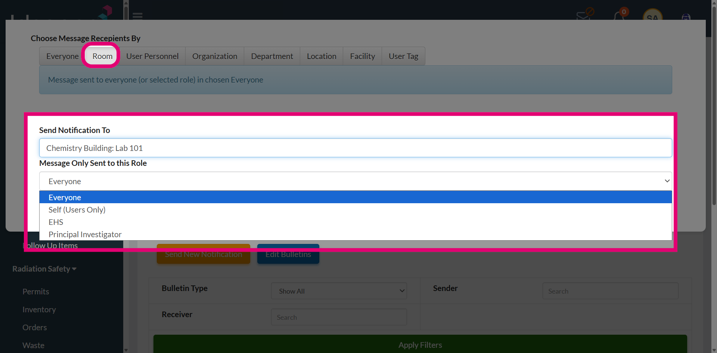Select the Everyone recipients tab

coord(62,56)
